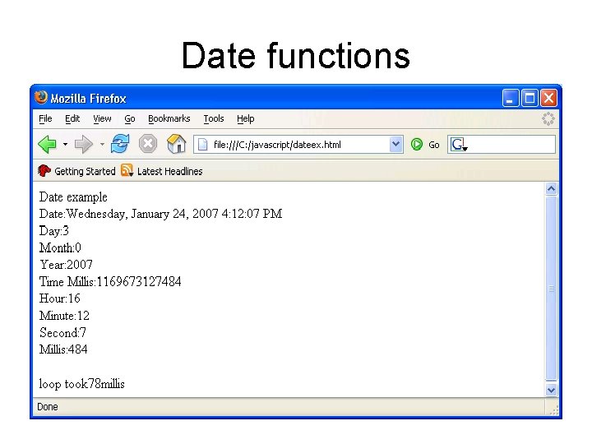Click the scrollbar down arrow
This screenshot has height=444, width=592.
pos(551,390)
